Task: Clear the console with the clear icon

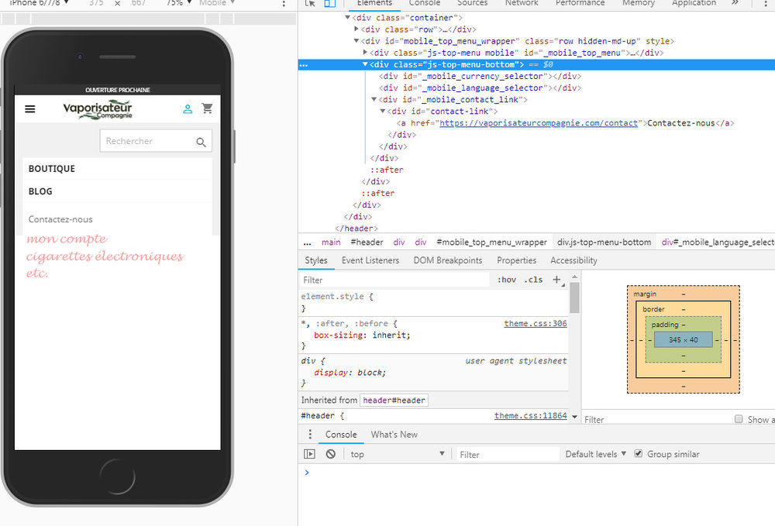Action: [331, 454]
